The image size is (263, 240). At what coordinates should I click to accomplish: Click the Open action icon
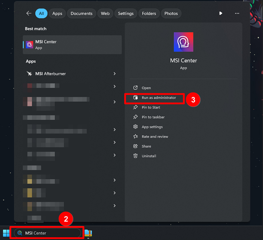(x=135, y=88)
